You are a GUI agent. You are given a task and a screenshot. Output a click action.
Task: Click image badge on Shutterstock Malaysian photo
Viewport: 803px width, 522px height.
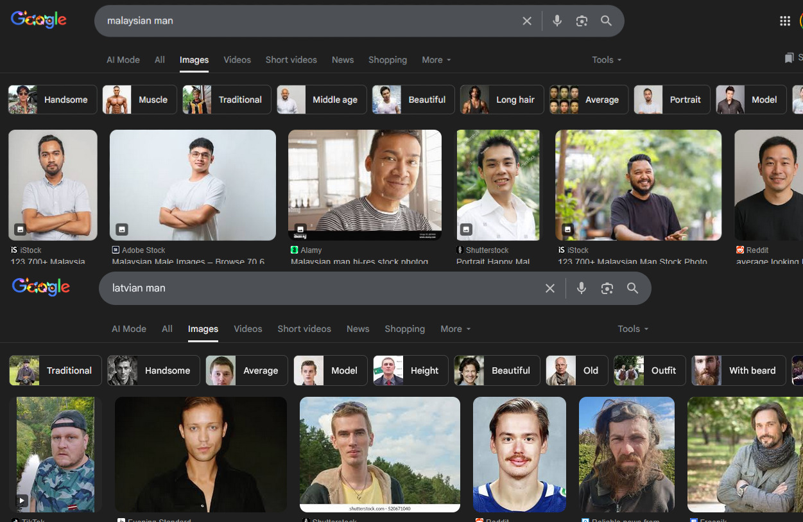click(467, 229)
